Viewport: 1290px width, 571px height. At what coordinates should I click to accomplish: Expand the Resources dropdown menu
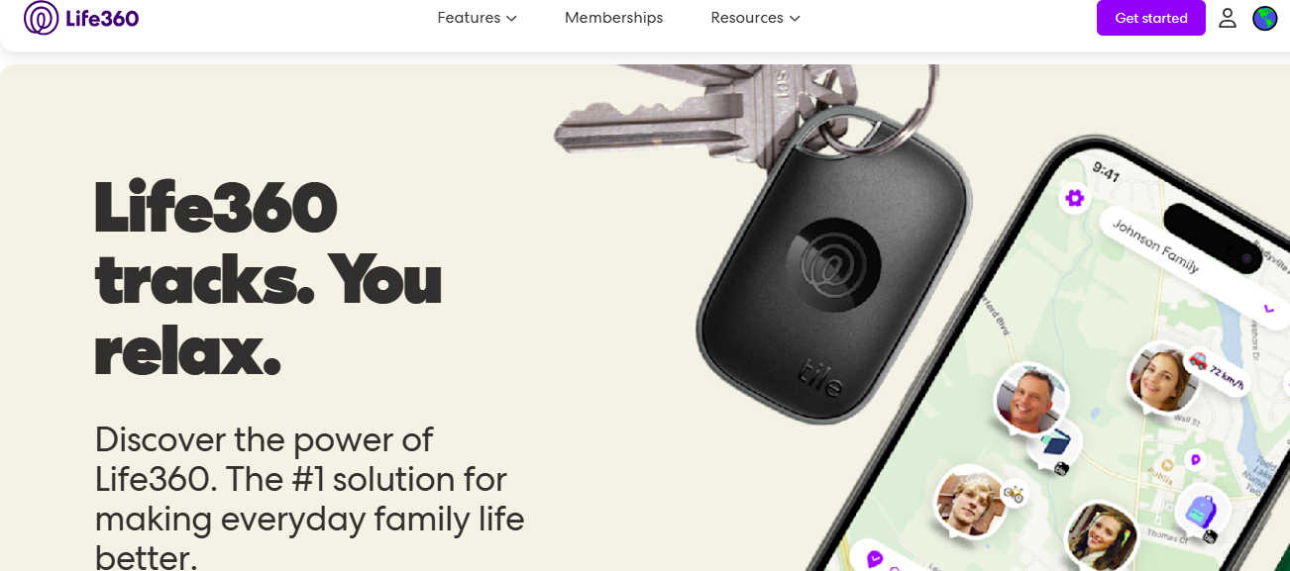point(755,18)
